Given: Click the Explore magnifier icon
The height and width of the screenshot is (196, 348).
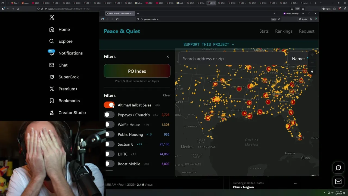Looking at the screenshot, I should click(52, 41).
